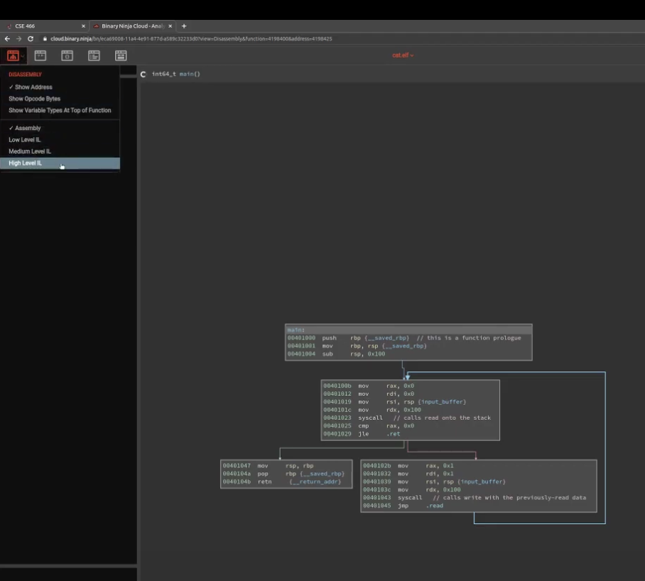The image size is (645, 581).
Task: Choose High Level IL from the menu
Action: [26, 163]
